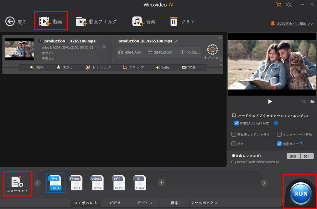Expand the Video1 track selector arrows

tap(98, 47)
